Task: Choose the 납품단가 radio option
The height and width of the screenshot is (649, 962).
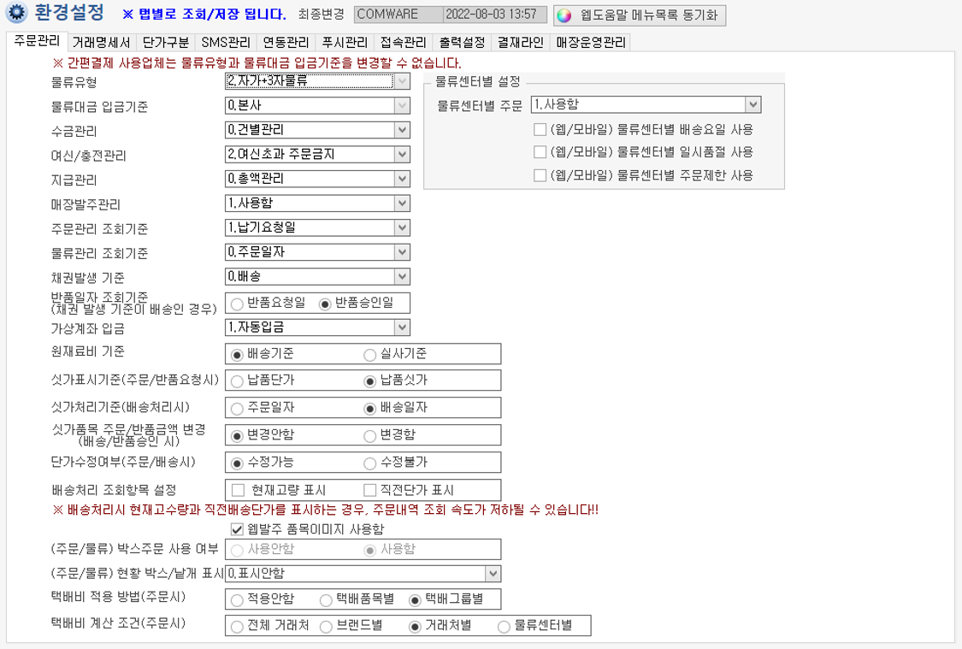Action: pos(237,381)
